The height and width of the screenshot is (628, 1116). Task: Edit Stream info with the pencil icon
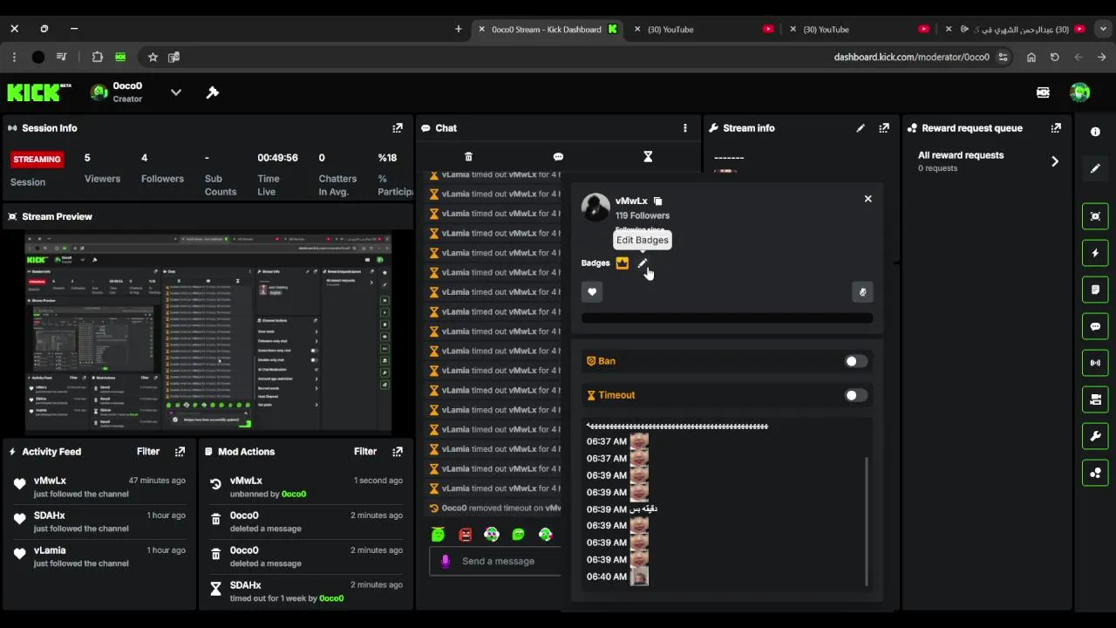coord(861,127)
